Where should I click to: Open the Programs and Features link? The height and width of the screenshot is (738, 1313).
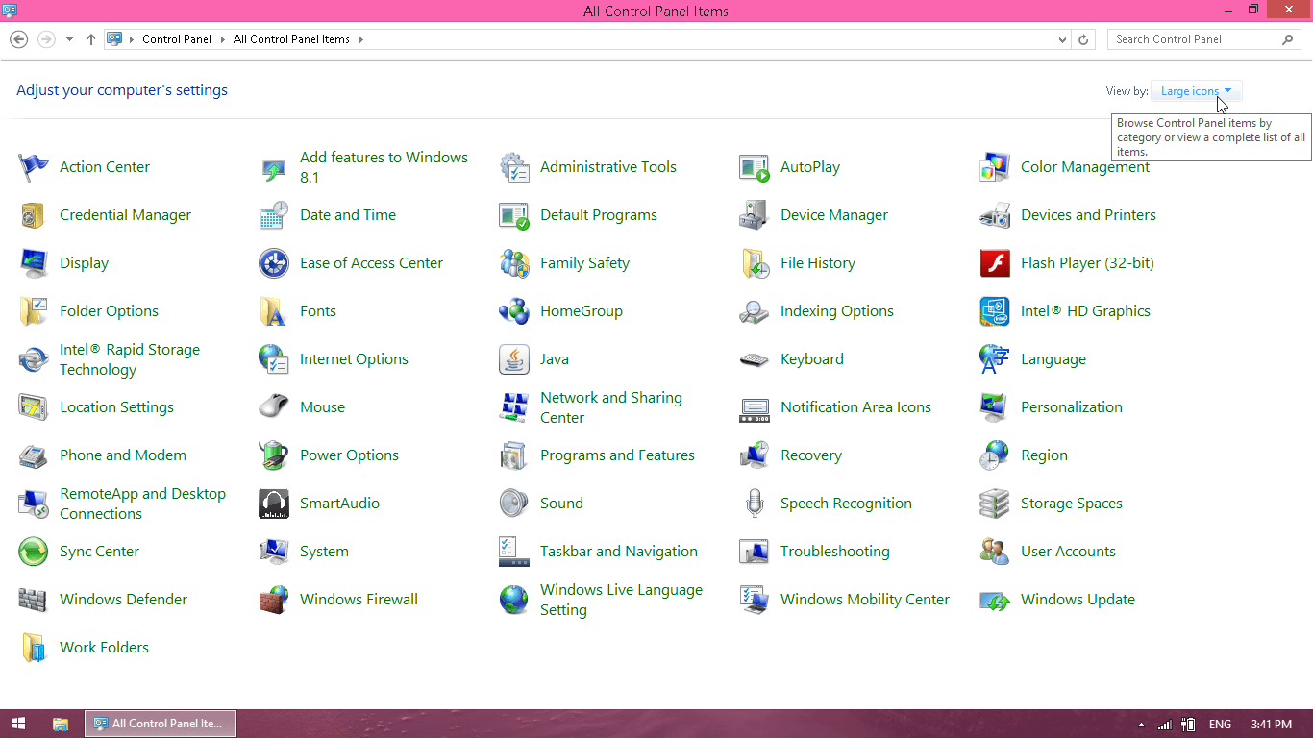[x=617, y=455]
